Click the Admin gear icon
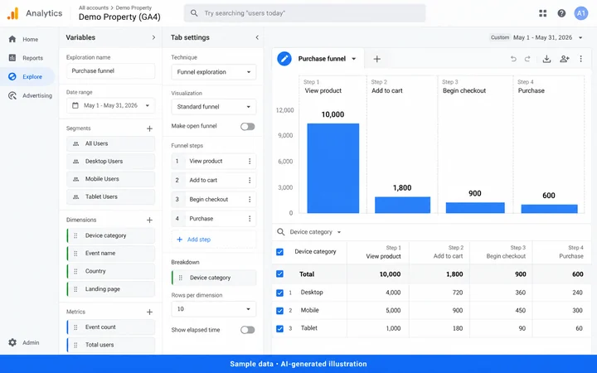The image size is (597, 373). point(12,342)
